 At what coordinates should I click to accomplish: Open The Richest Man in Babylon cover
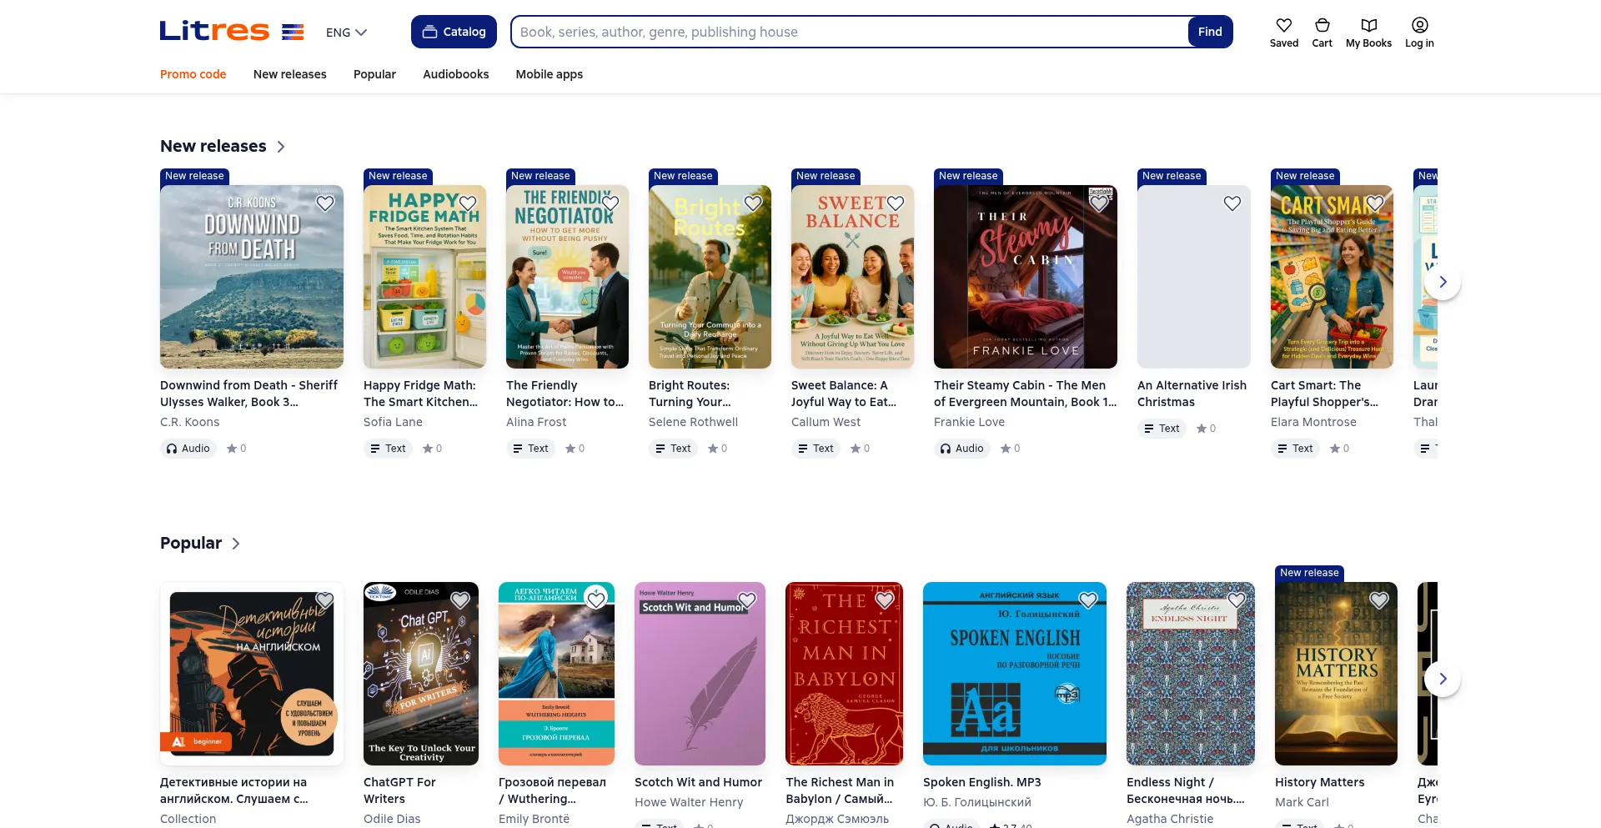tap(844, 674)
